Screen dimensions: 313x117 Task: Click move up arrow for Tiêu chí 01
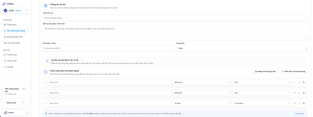[295, 82]
